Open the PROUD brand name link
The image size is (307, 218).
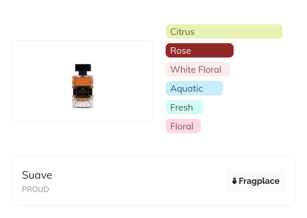coord(35,189)
